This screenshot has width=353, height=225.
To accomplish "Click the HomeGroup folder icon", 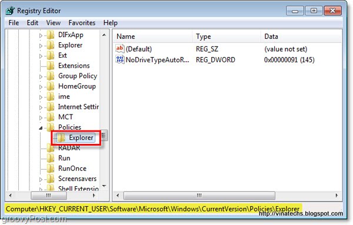I will (x=51, y=86).
